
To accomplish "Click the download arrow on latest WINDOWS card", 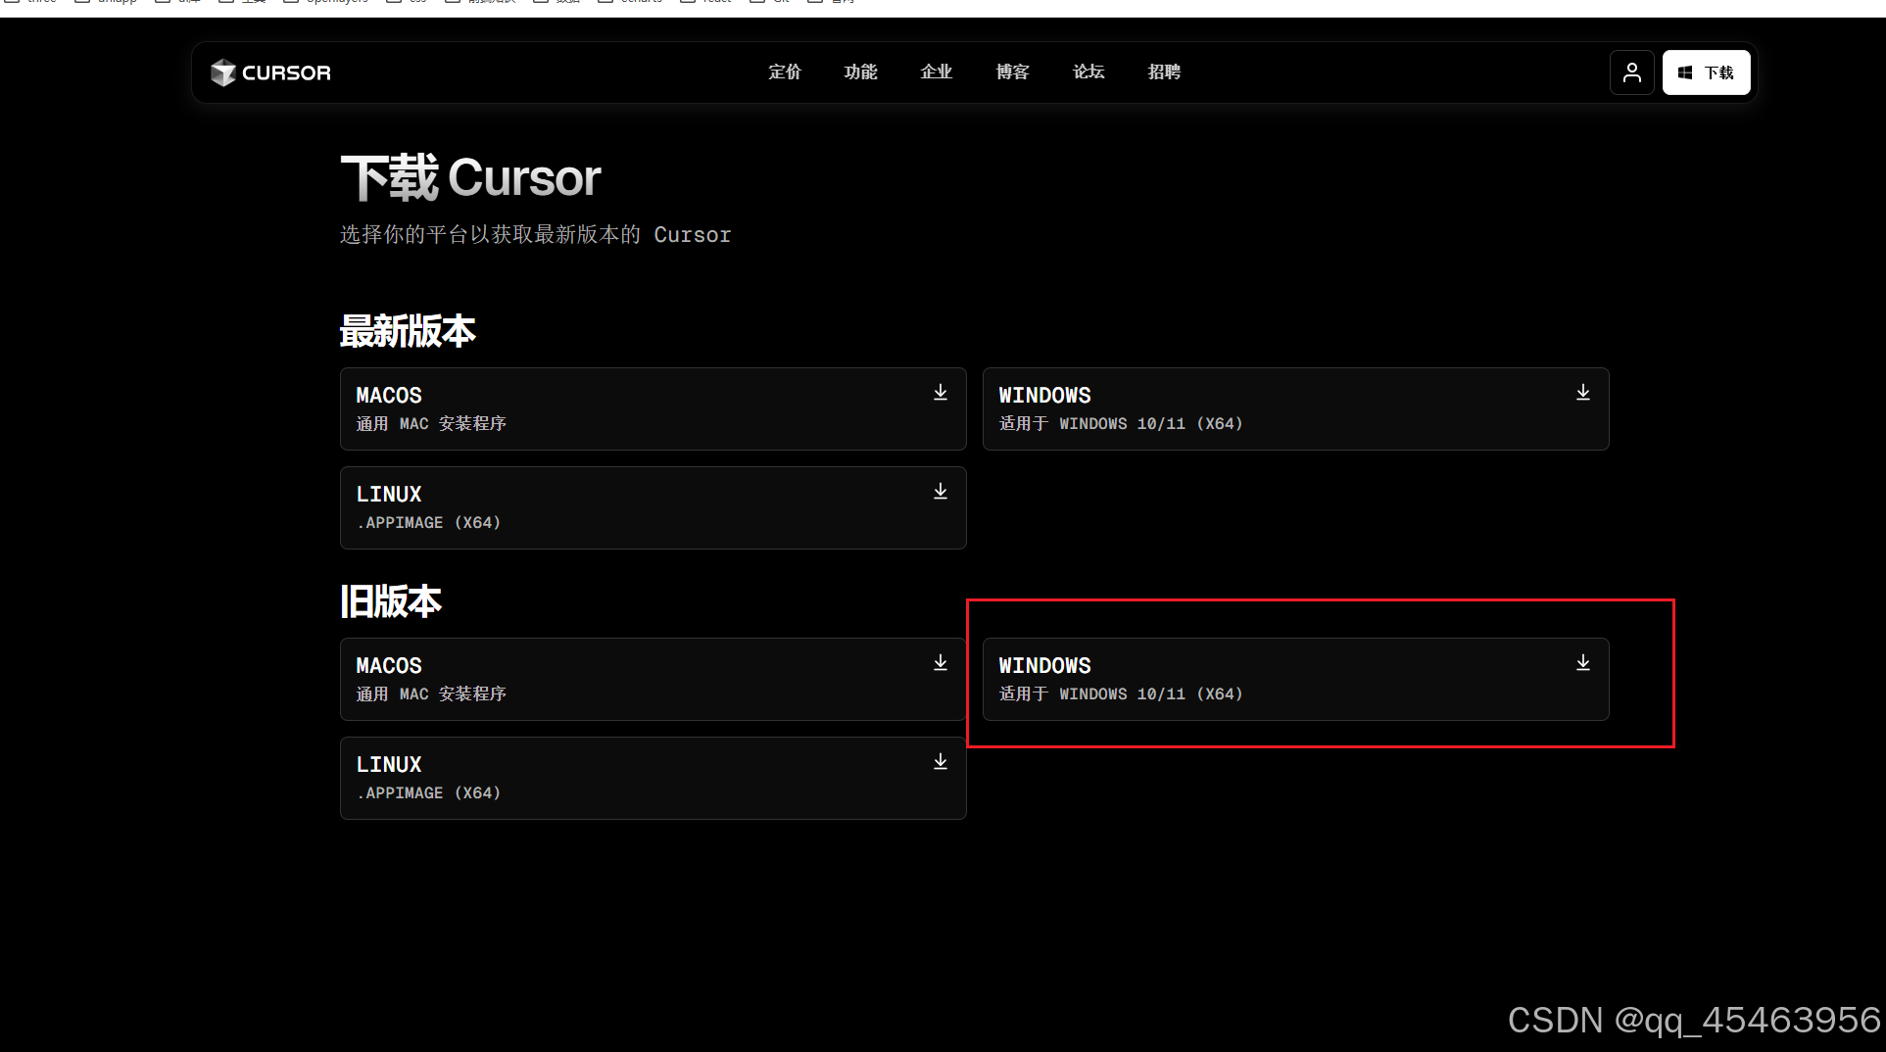I will click(x=1583, y=393).
